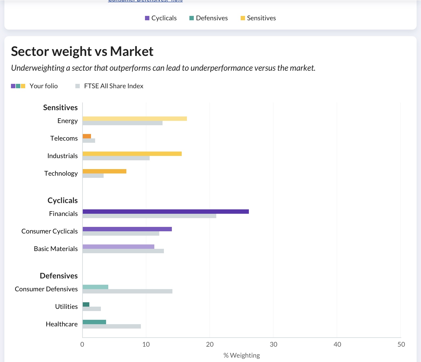
Task: Select the Basic Materials grey index bar
Action: [x=123, y=251]
